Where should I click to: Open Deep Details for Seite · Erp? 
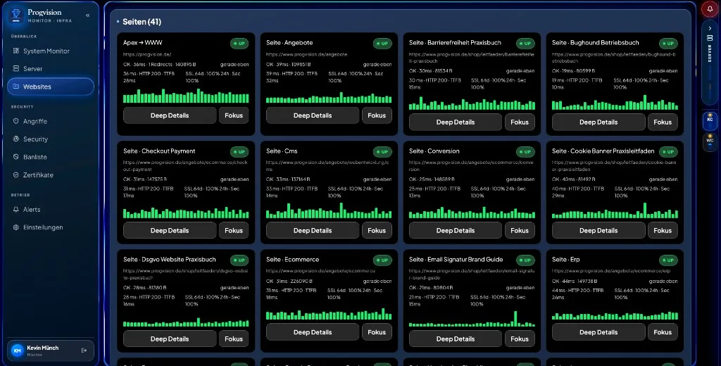[x=598, y=332]
